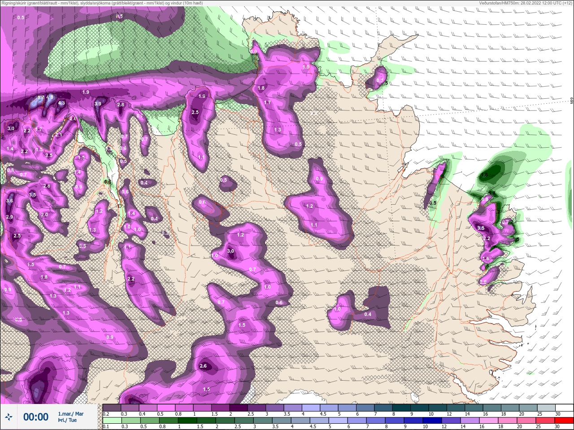This screenshot has height=430, width=574.
Task: Select the white 30 swatch in purple legend row
Action: click(564, 407)
